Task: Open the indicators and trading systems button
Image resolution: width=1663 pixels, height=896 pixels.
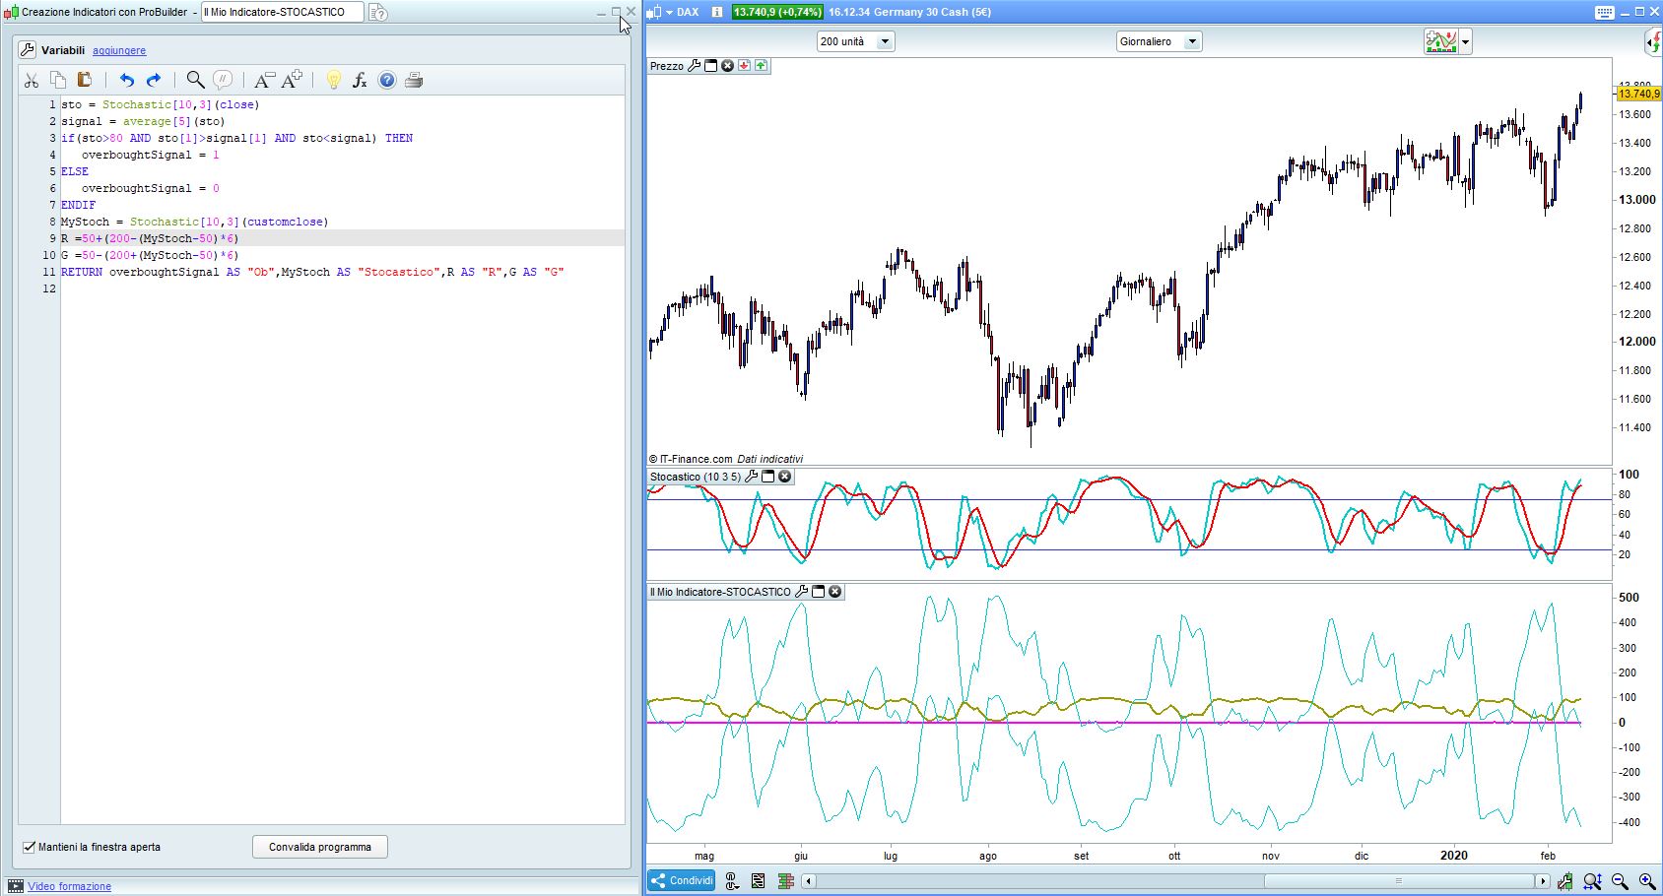Action: coord(1441,41)
